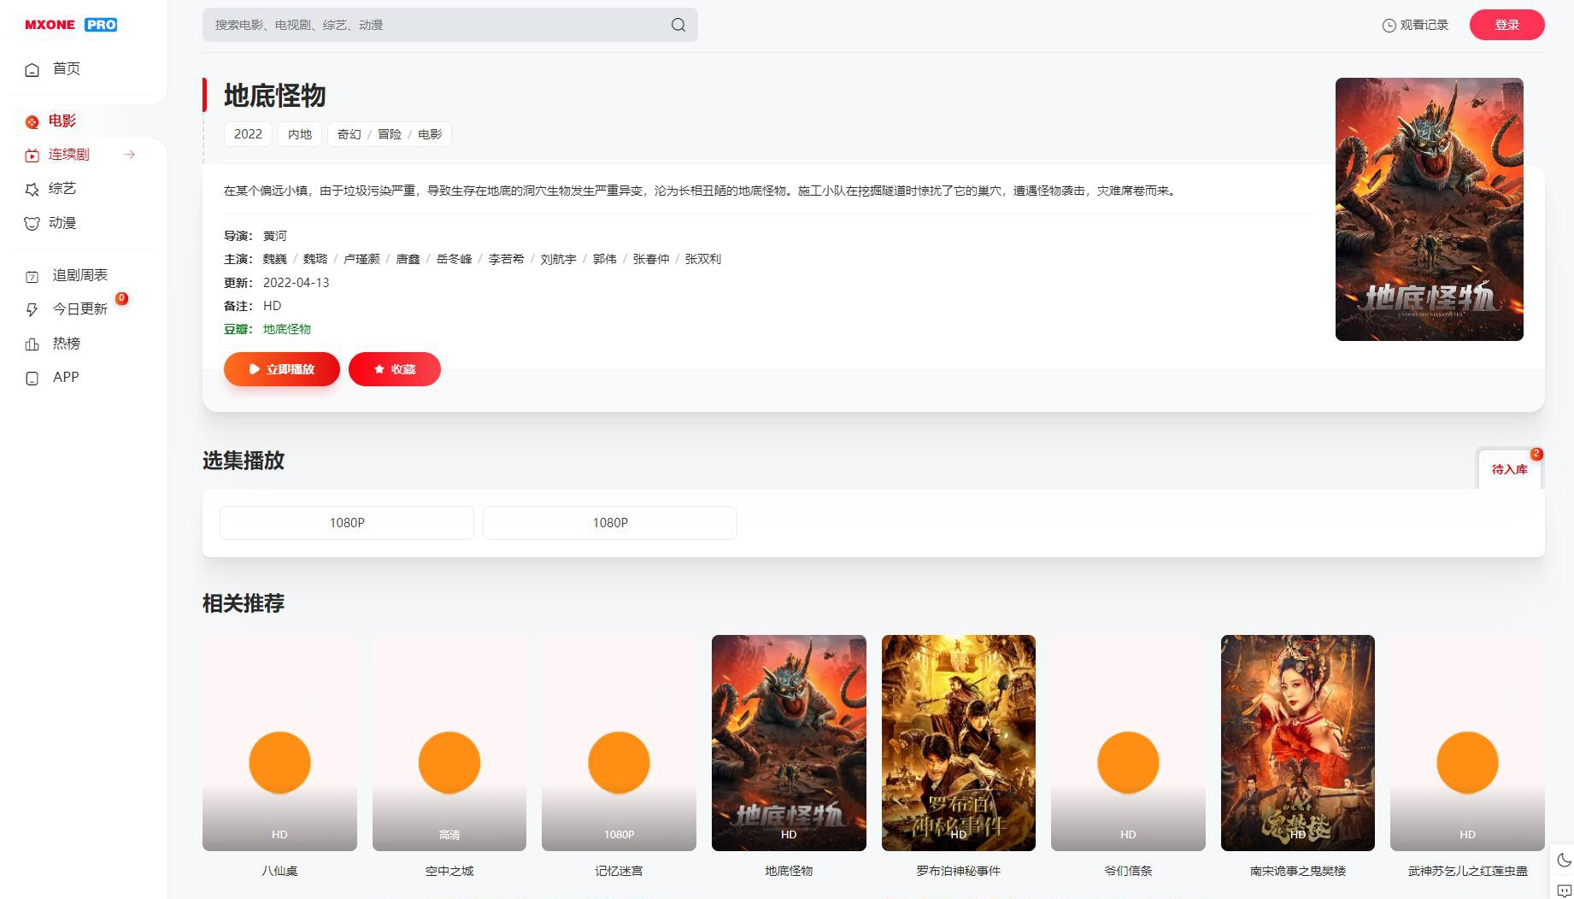Open the 热榜 hot rankings page
The height and width of the screenshot is (899, 1574).
tap(66, 344)
